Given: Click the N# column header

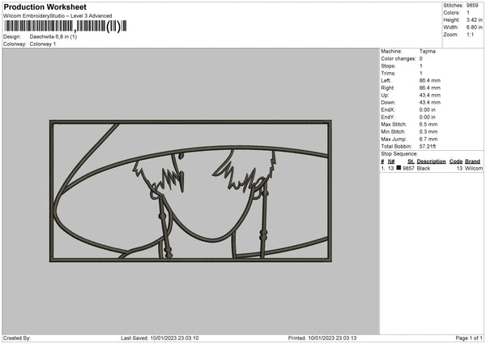Looking at the screenshot, I should coord(391,161).
